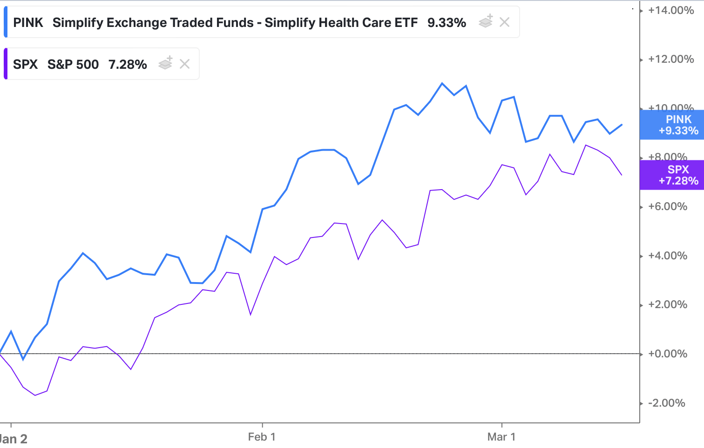Click the layered add-symbol icon beside SPX
The image size is (704, 448).
(165, 64)
